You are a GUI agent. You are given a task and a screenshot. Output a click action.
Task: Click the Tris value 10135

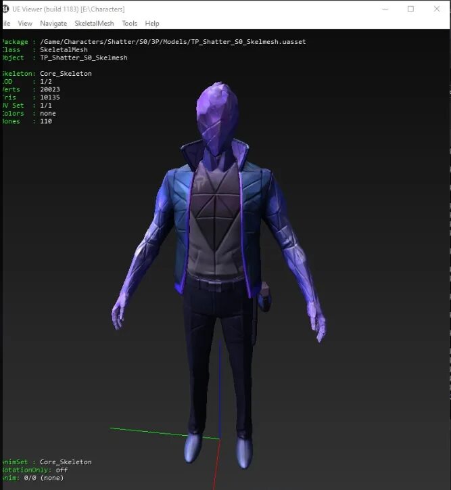pos(50,97)
